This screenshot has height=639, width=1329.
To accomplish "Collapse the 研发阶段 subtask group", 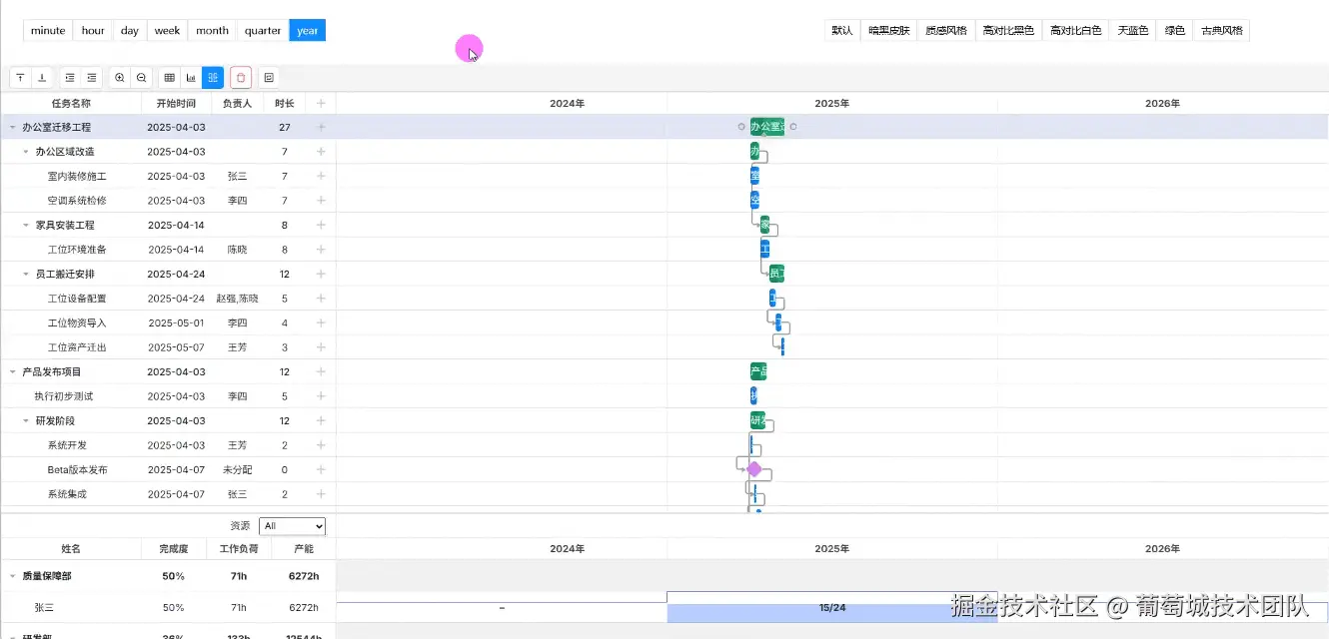I will (x=26, y=420).
